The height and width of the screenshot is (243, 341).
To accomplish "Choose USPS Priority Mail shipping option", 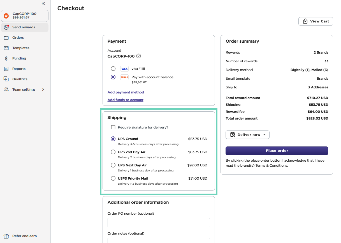I will tap(113, 178).
